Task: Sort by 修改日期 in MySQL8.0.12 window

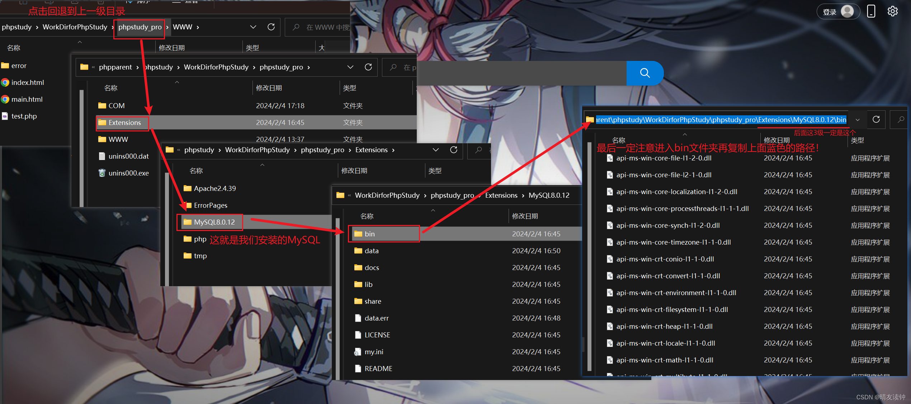Action: click(x=525, y=216)
